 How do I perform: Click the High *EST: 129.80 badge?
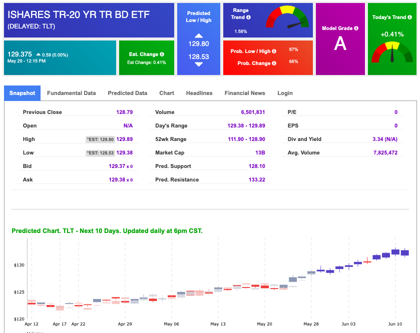101,139
